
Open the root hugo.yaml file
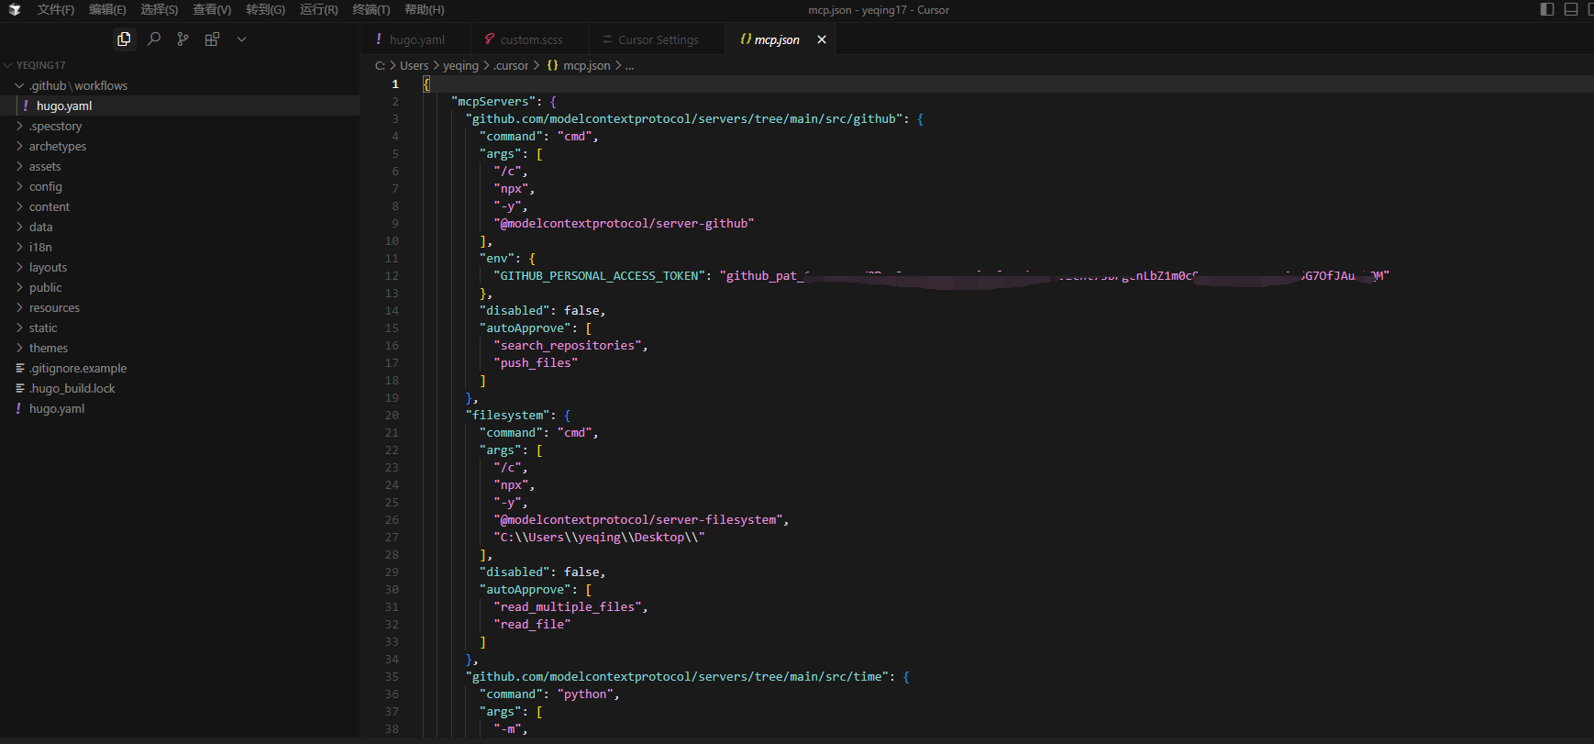tap(180, 408)
